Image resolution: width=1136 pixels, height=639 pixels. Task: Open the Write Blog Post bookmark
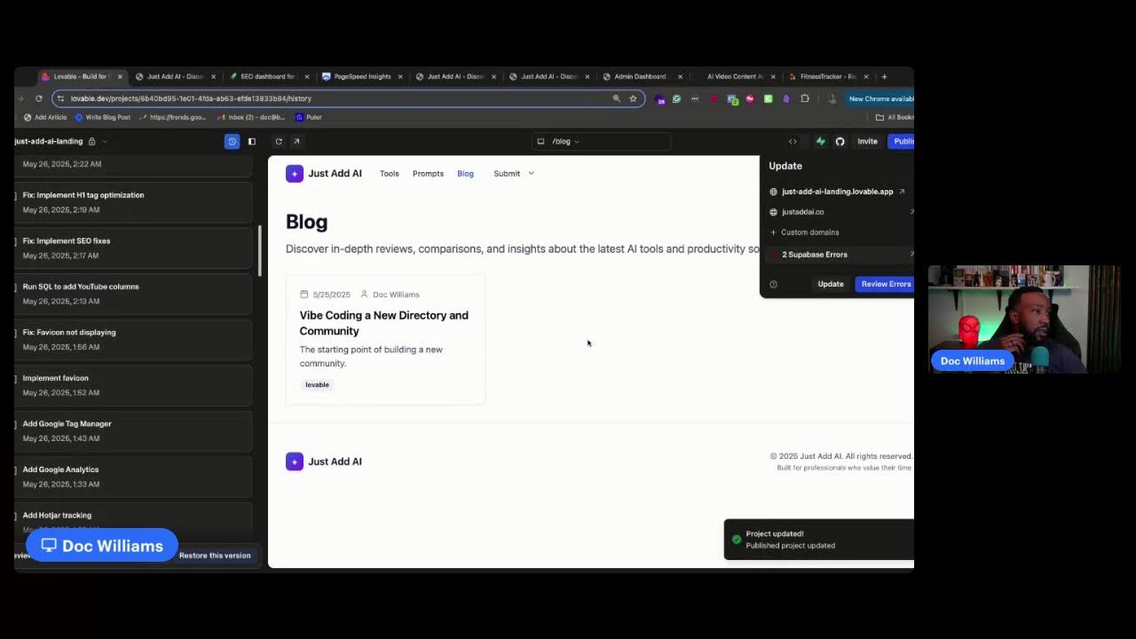[x=103, y=117]
